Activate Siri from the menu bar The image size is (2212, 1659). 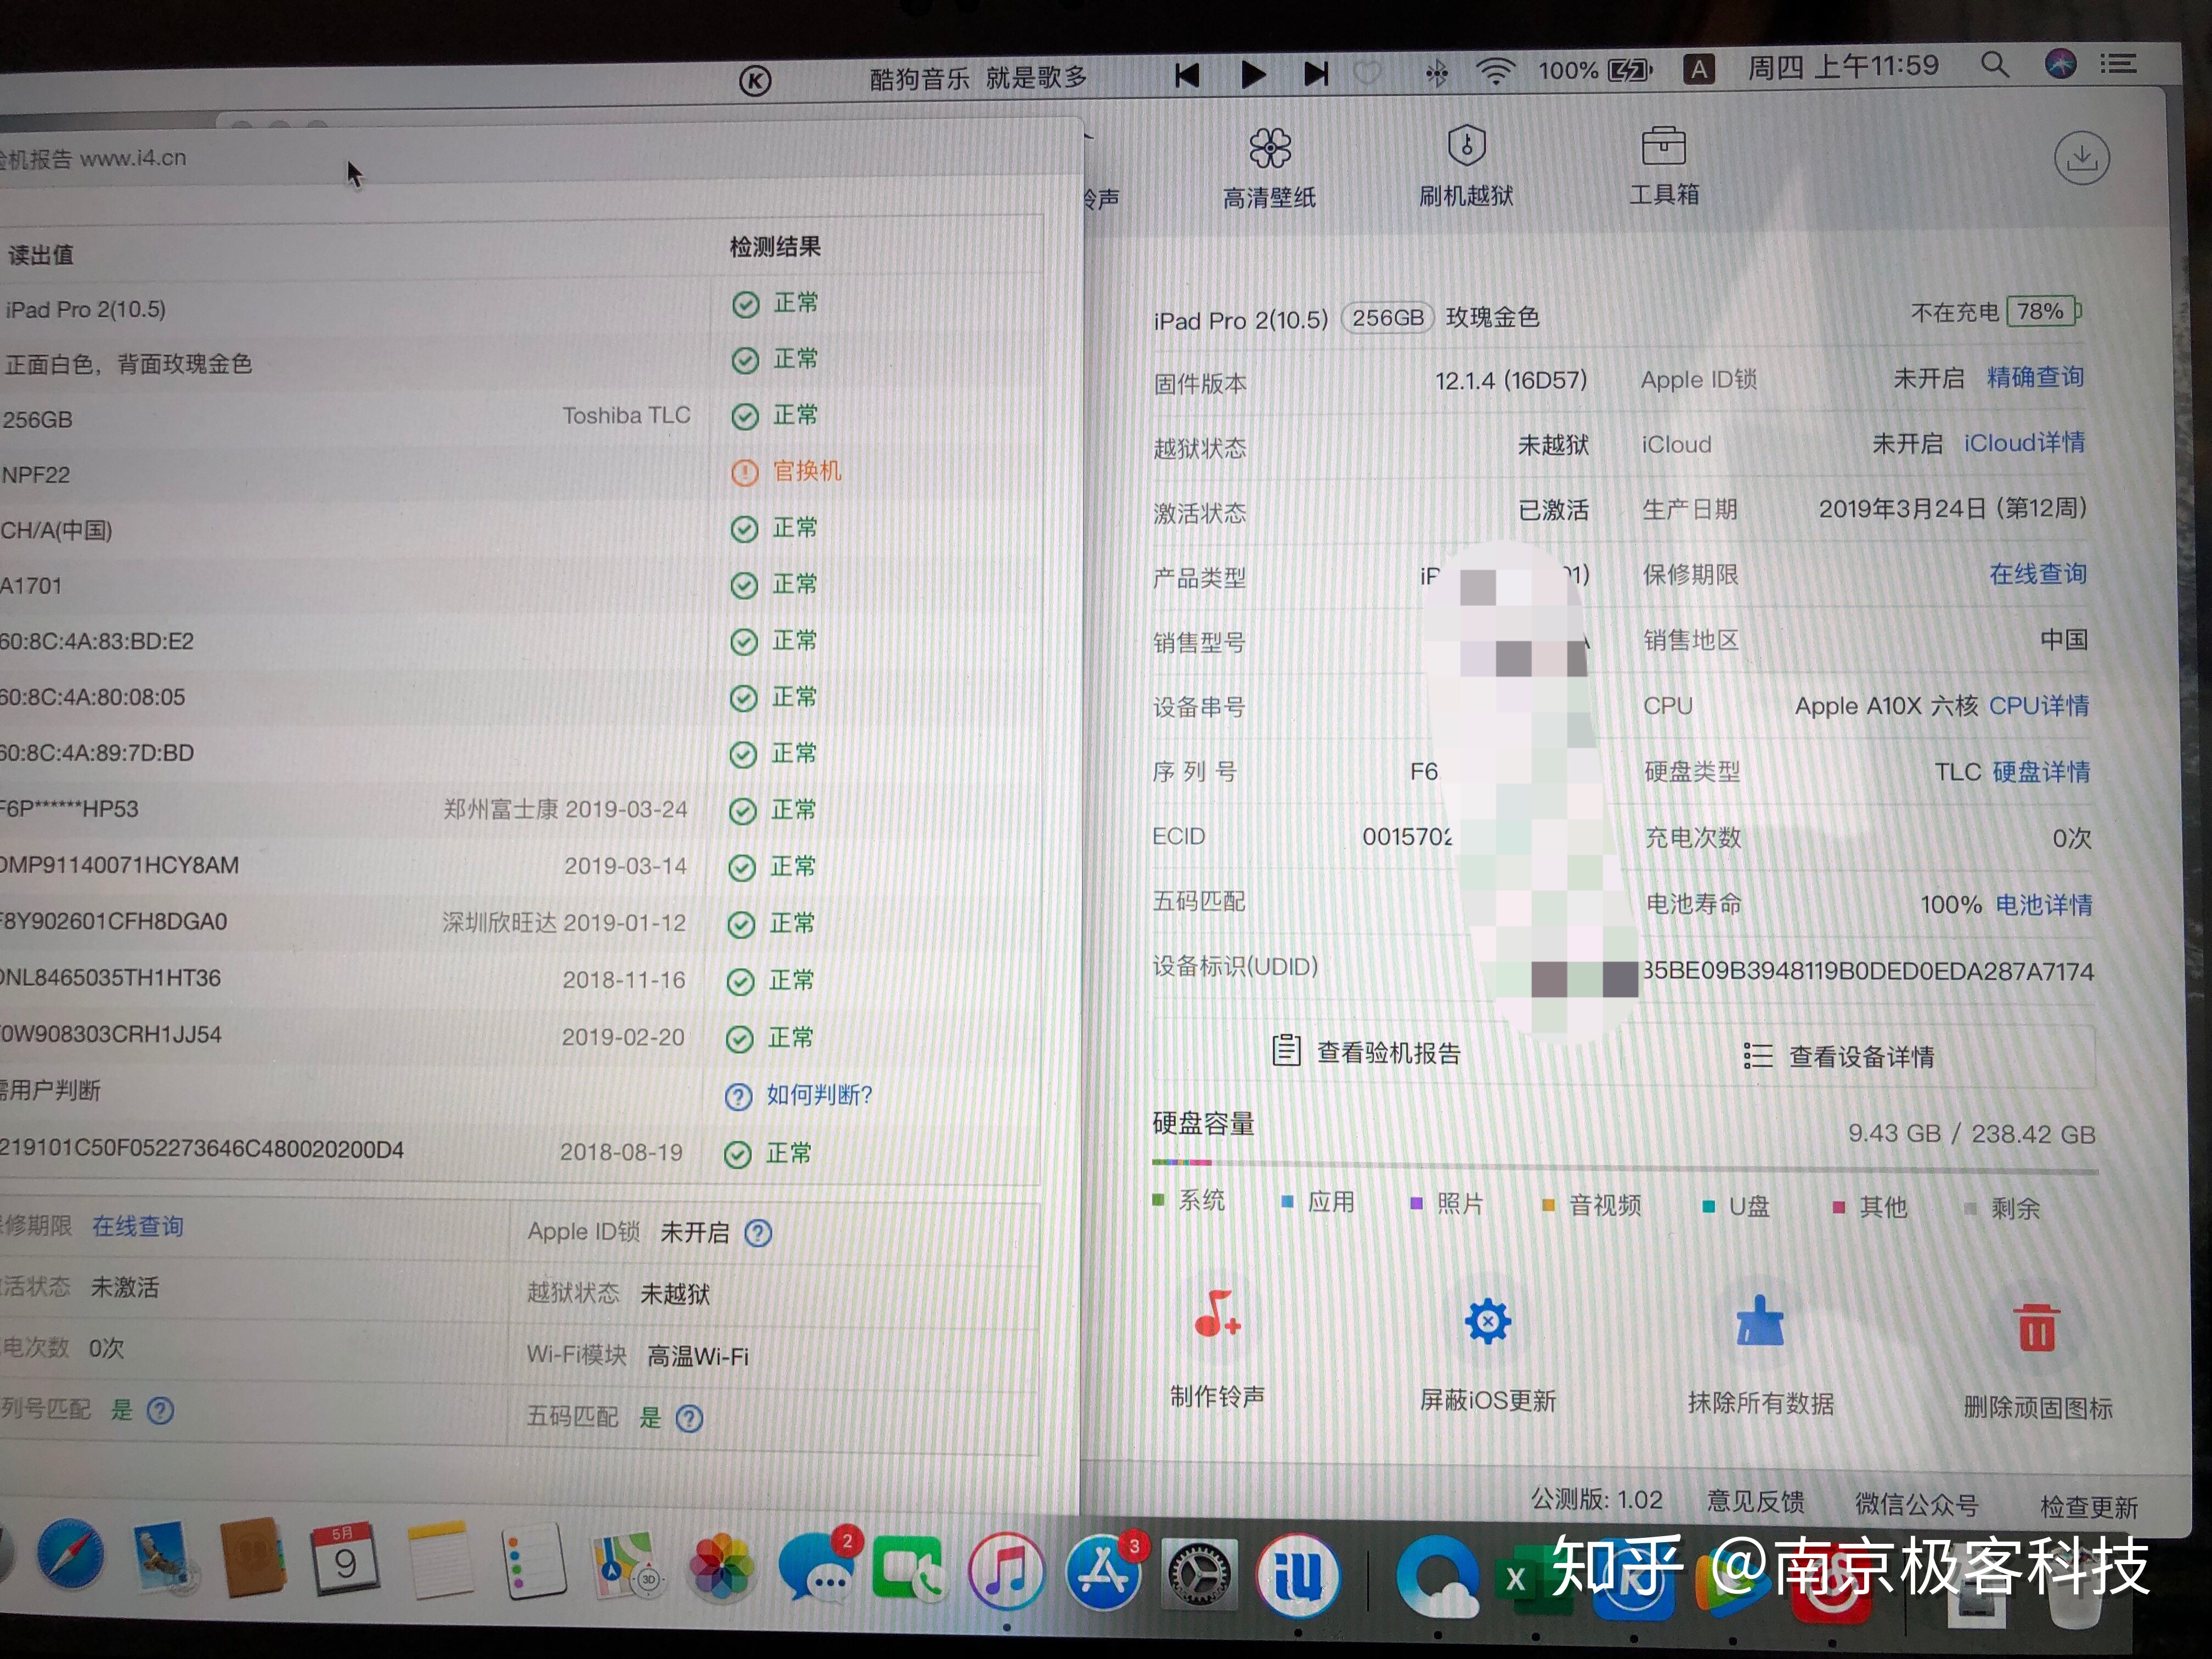[2060, 64]
